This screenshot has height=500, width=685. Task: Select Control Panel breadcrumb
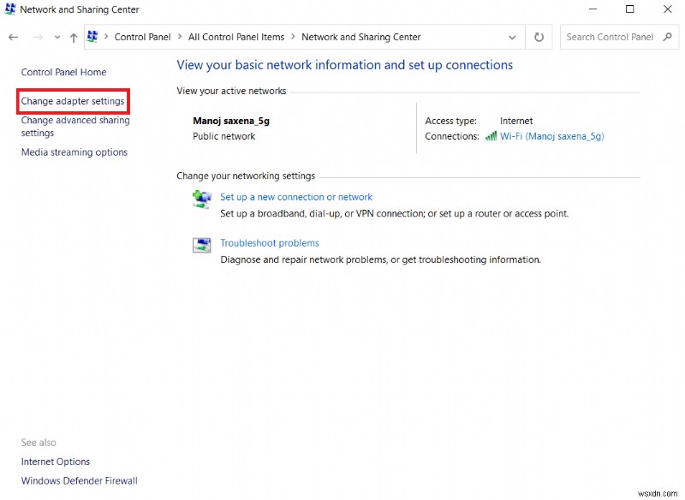coord(142,37)
